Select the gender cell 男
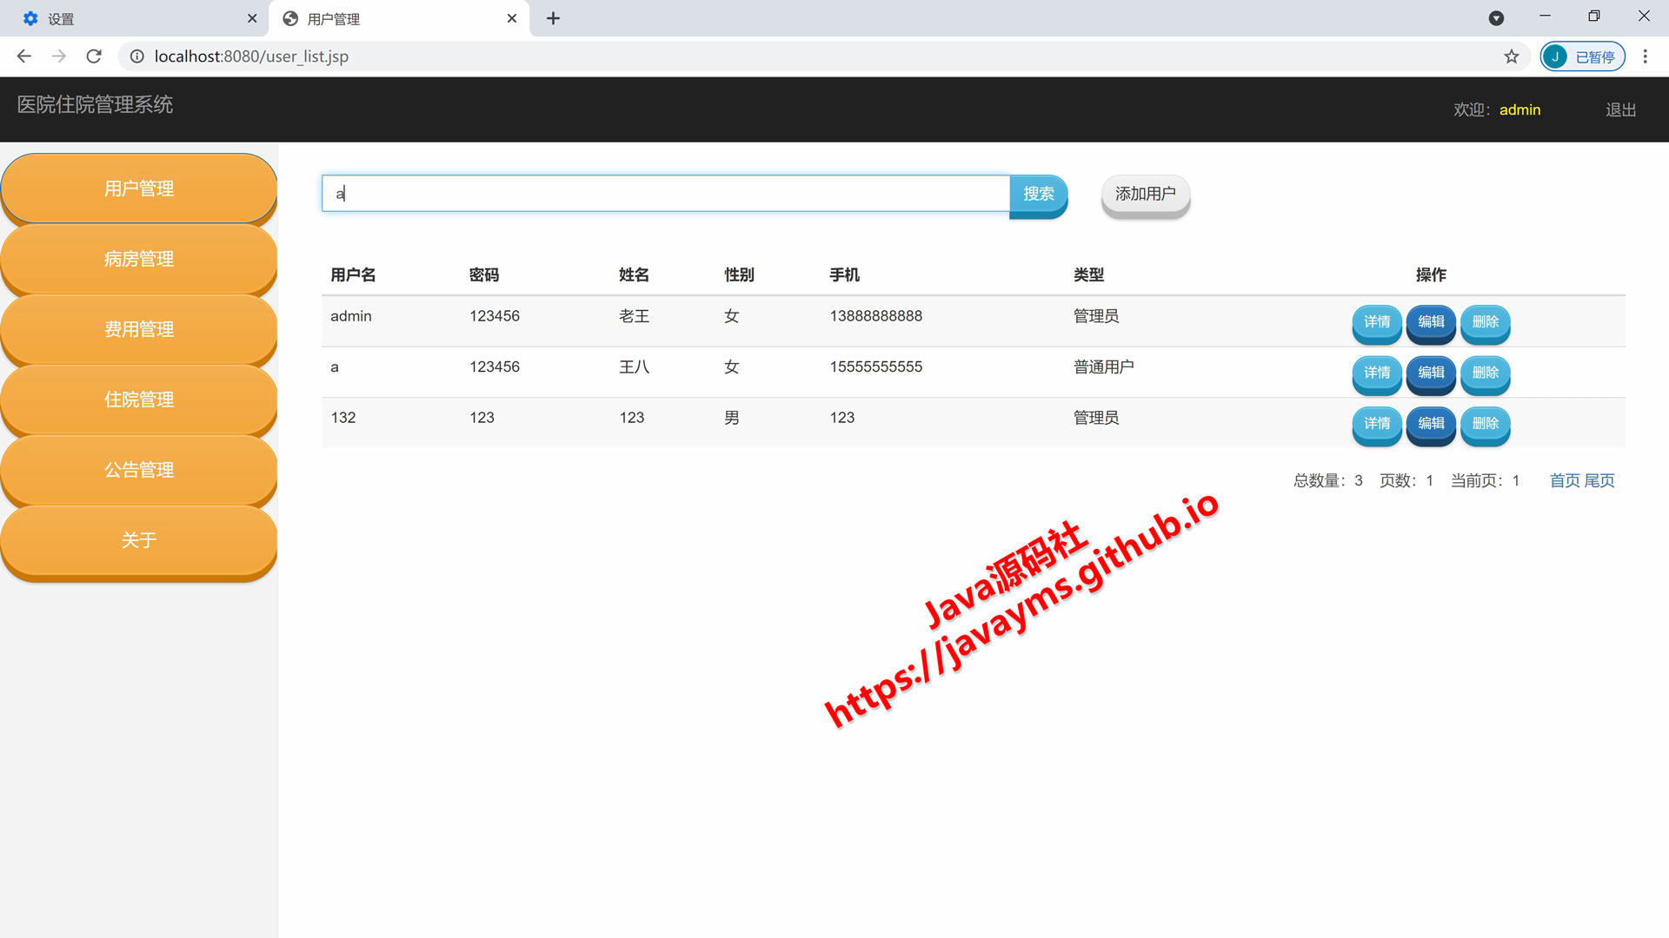 [732, 418]
